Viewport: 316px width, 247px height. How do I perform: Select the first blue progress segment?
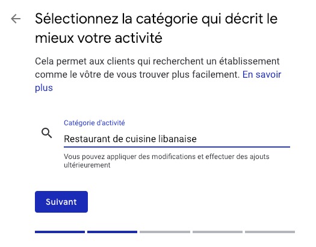tap(60, 232)
